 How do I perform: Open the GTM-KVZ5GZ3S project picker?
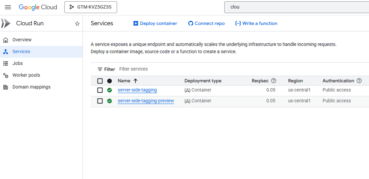pos(91,7)
